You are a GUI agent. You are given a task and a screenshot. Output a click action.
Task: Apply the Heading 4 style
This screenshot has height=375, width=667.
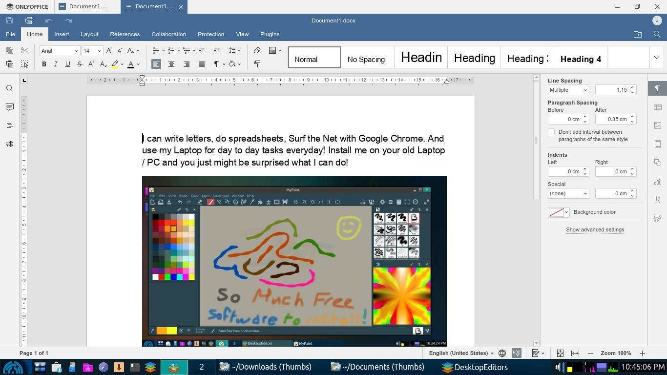(581, 58)
